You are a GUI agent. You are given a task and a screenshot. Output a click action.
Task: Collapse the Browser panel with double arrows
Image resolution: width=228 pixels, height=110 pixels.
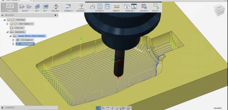[2, 15]
